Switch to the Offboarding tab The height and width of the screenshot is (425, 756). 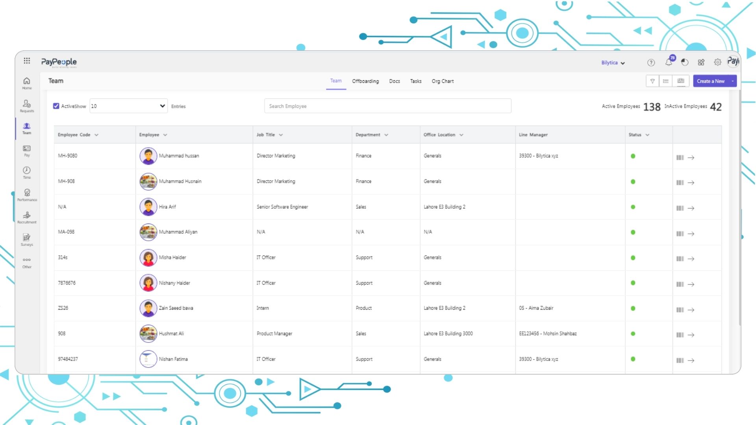[365, 81]
